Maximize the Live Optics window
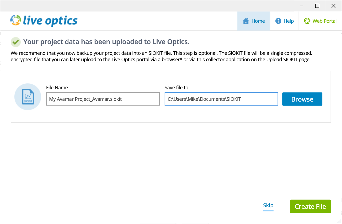Image resolution: width=342 pixels, height=224 pixels. point(317,6)
